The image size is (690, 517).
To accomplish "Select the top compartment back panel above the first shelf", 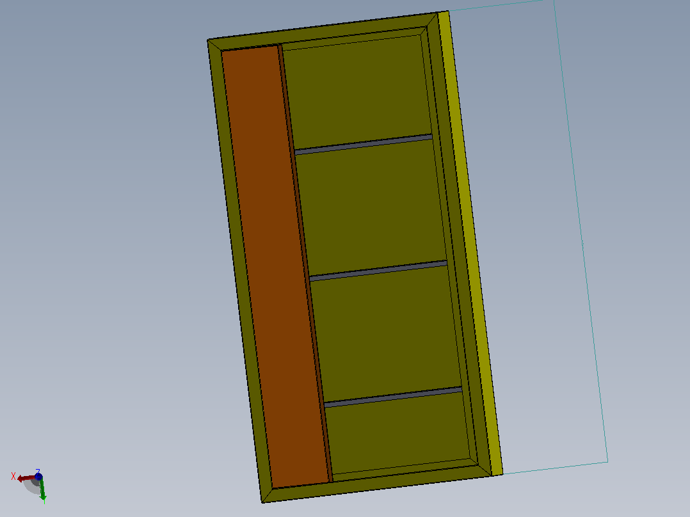I will pos(357,93).
